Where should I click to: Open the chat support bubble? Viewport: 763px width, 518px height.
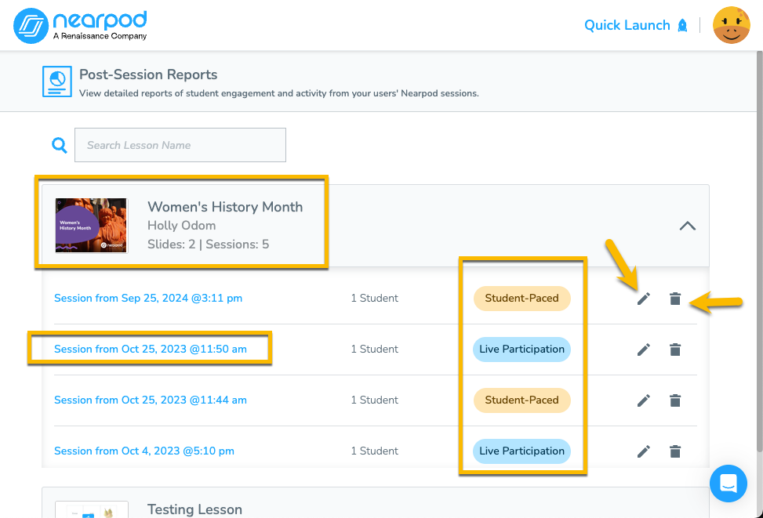tap(728, 484)
